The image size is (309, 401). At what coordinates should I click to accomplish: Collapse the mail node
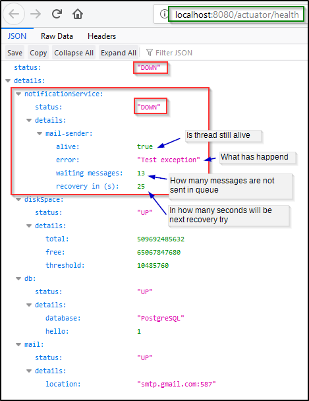click(x=18, y=344)
